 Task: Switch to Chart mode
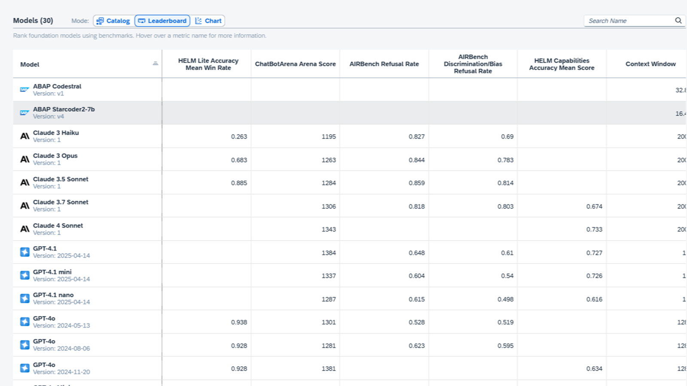coord(208,21)
